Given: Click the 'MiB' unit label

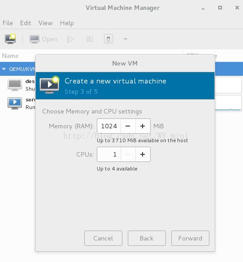Looking at the screenshot, I should pyautogui.click(x=159, y=126).
